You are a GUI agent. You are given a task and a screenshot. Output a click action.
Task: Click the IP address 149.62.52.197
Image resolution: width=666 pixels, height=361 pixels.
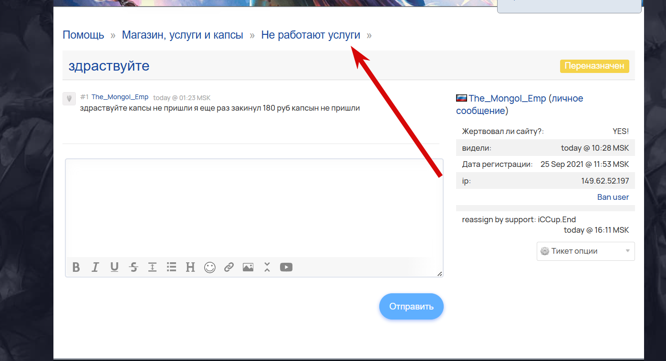pos(605,181)
